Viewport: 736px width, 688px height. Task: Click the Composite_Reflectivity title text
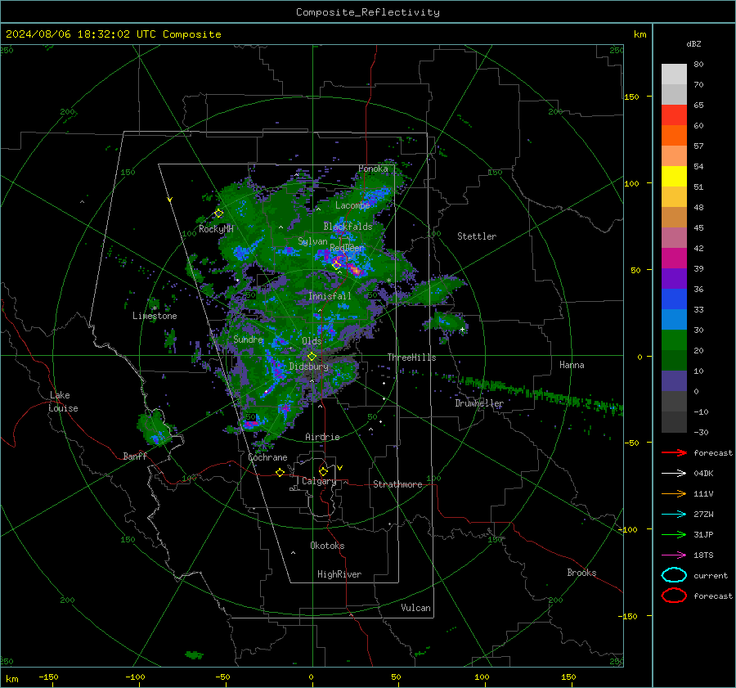pos(367,12)
